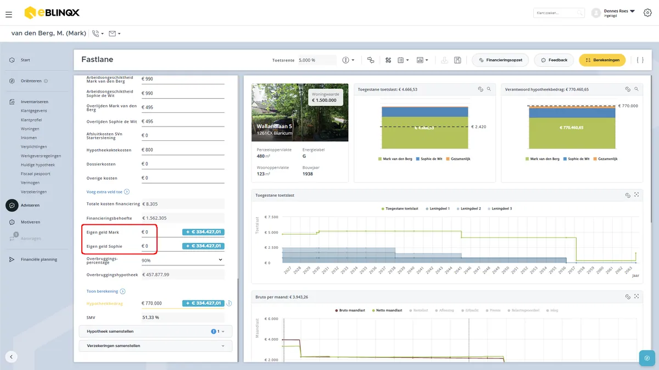Open Oriënteren in the sidebar
The width and height of the screenshot is (659, 370).
coord(31,81)
